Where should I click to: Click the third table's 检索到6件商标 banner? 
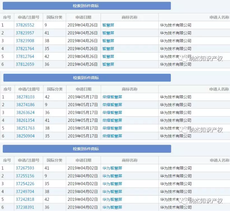87,149
